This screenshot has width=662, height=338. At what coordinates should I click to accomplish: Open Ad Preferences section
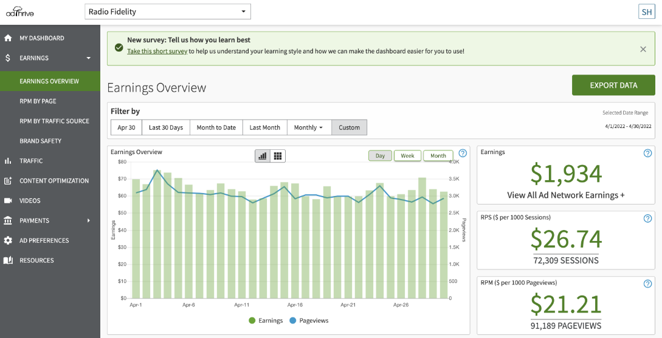tap(44, 240)
